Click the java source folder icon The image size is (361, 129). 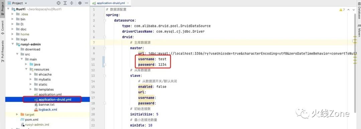pyautogui.click(x=31, y=64)
